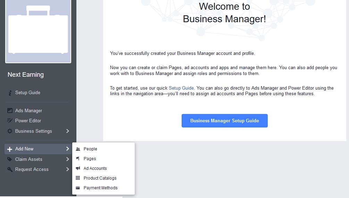349x198 pixels.
Task: Expand the Business Settings chevron
Action: pyautogui.click(x=68, y=131)
